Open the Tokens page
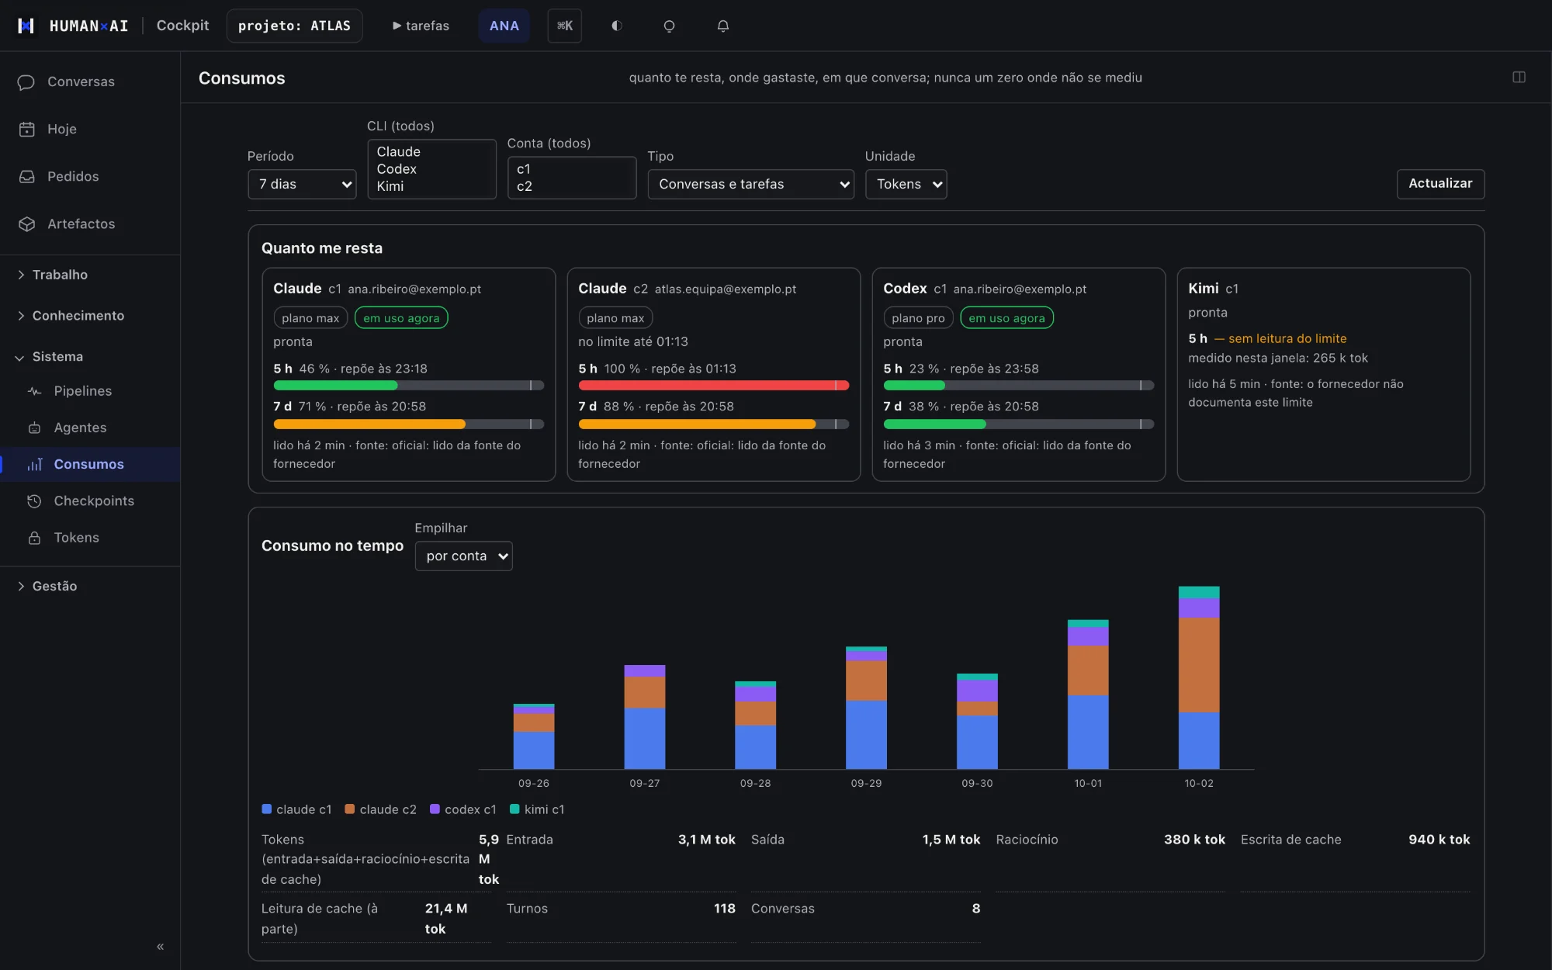This screenshot has width=1552, height=970. click(90, 537)
